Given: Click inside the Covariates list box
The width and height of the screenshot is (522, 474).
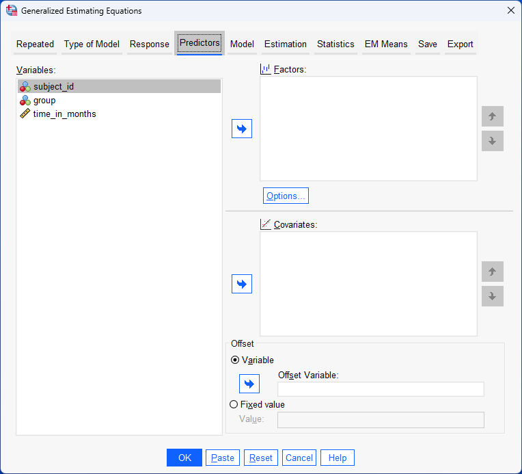Looking at the screenshot, I should 368,284.
